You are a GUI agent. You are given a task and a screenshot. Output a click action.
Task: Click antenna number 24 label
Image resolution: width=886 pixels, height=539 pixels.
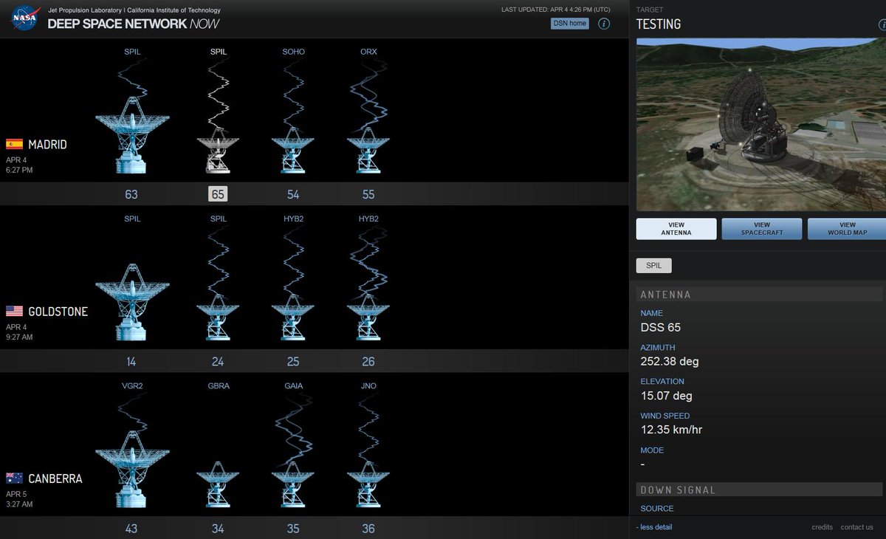click(x=218, y=361)
